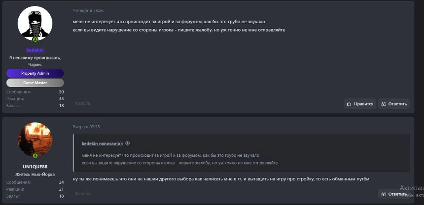424x205 pixels.
Task: Click UN1QUE88's online status indicator
Action: pyautogui.click(x=35, y=155)
